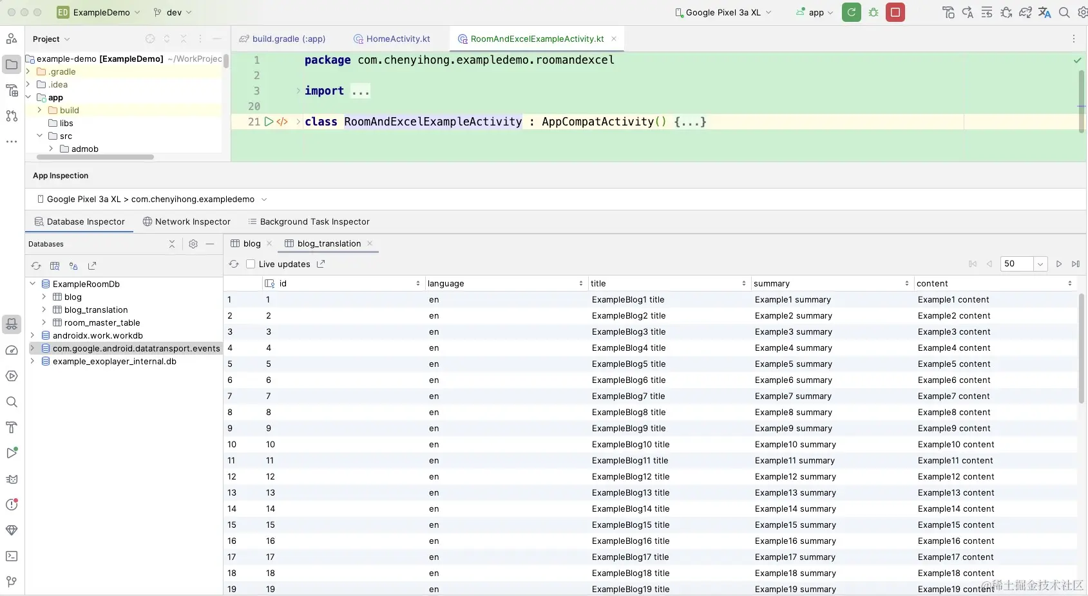Go to next page of table rows
This screenshot has width=1088, height=596.
coord(1059,264)
